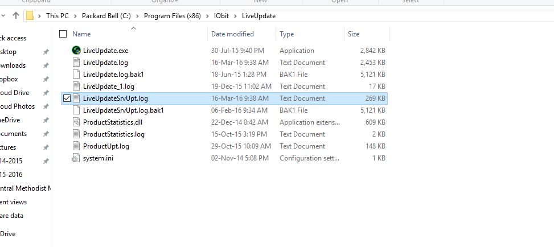The height and width of the screenshot is (247, 554).
Task: Open the 14-2015 folder in sidebar
Action: point(11,161)
